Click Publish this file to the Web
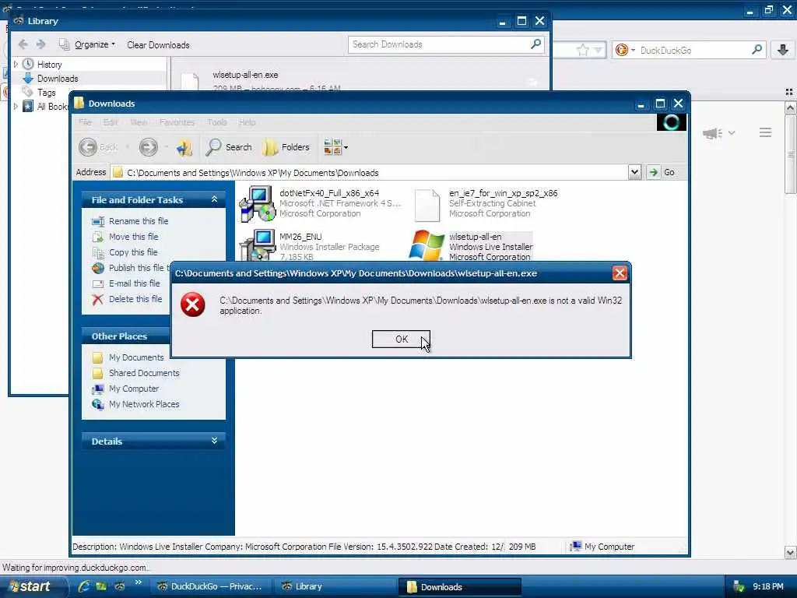Screen dimensions: 797x598 click(x=139, y=268)
